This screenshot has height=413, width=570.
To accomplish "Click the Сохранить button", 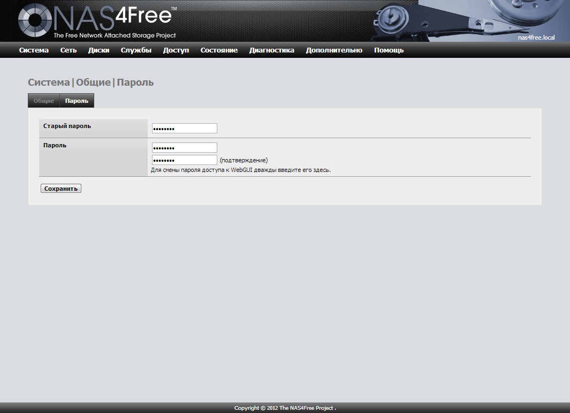I will 60,189.
